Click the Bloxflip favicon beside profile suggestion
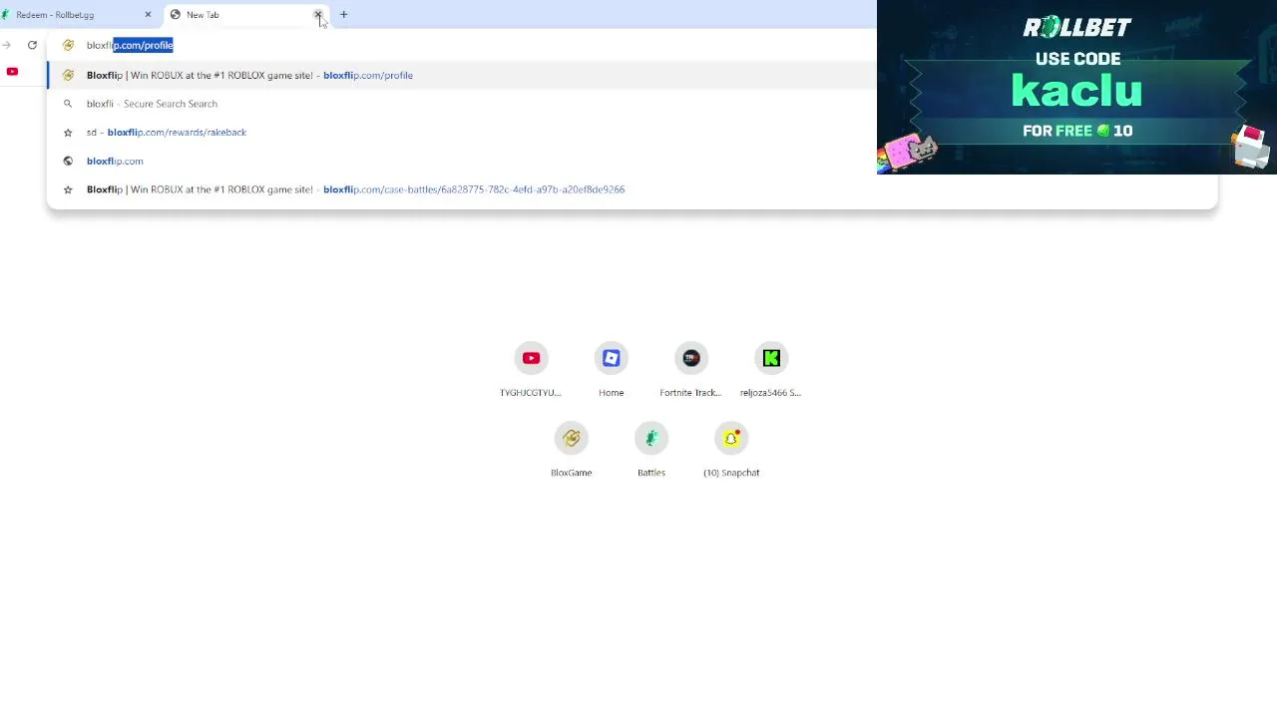The image size is (1277, 718). 68,75
